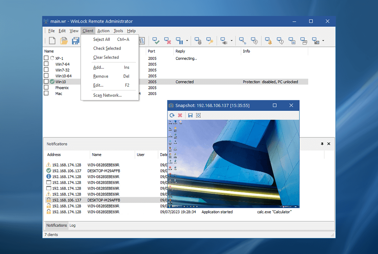Screen dimensions: 378x254
Task: Refresh the snapshot in Snapshot window
Action: pyautogui.click(x=172, y=115)
